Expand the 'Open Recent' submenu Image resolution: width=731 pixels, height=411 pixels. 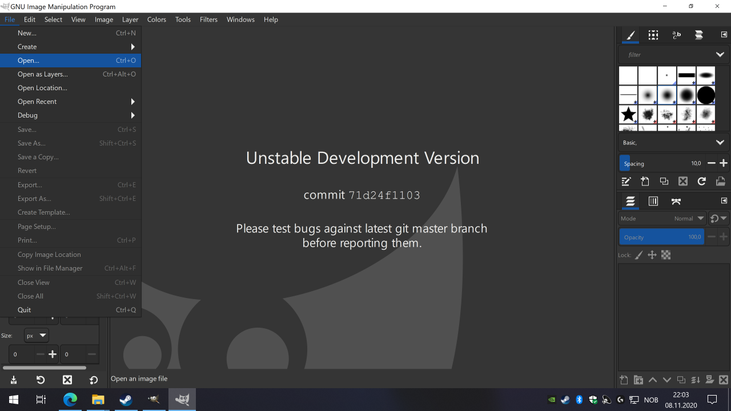[x=71, y=102]
